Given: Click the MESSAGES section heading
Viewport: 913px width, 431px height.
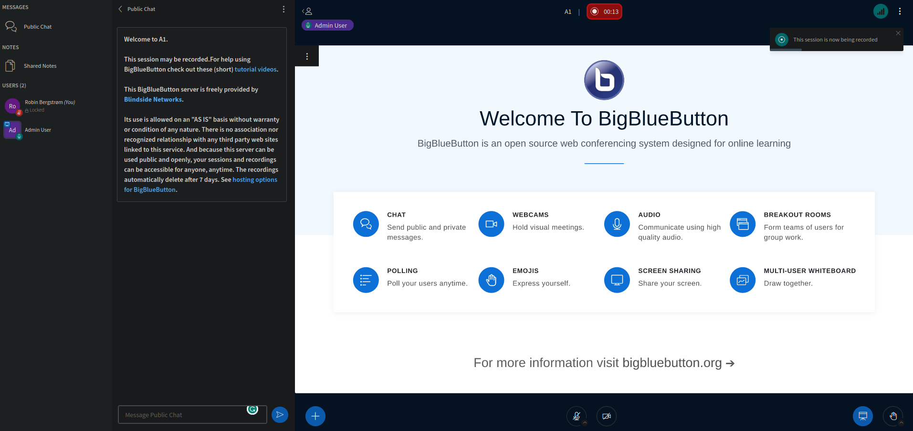Looking at the screenshot, I should [15, 7].
